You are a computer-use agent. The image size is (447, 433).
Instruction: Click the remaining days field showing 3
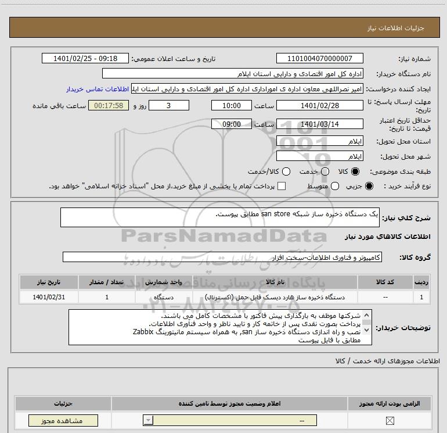pos(169,105)
